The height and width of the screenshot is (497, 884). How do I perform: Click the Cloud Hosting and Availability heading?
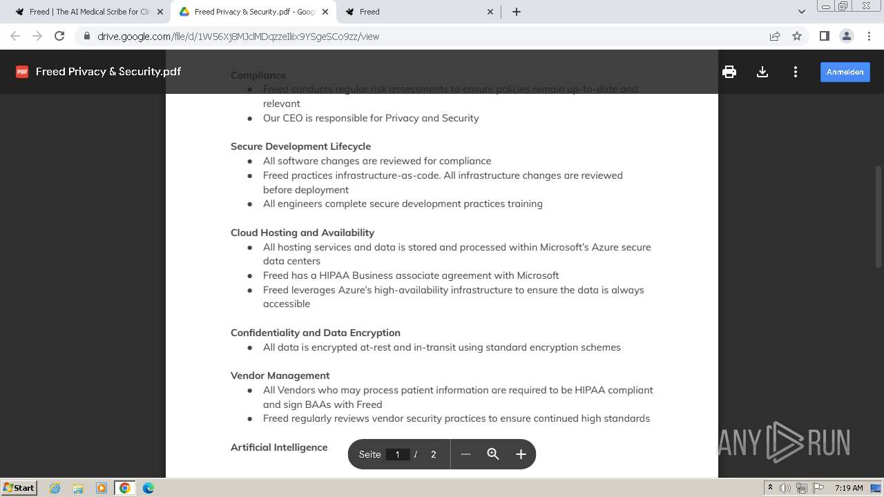(x=302, y=233)
